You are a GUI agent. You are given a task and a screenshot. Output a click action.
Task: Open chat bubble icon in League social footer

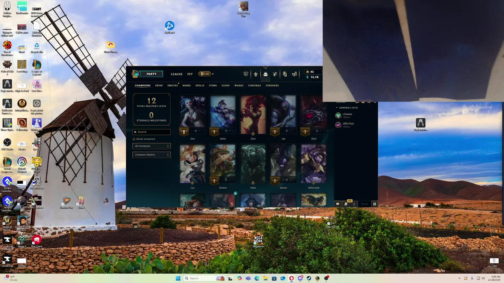(338, 204)
